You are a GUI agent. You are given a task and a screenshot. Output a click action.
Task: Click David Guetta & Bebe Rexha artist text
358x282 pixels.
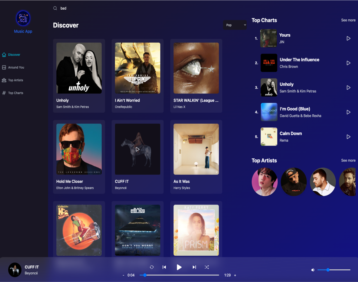[300, 116]
